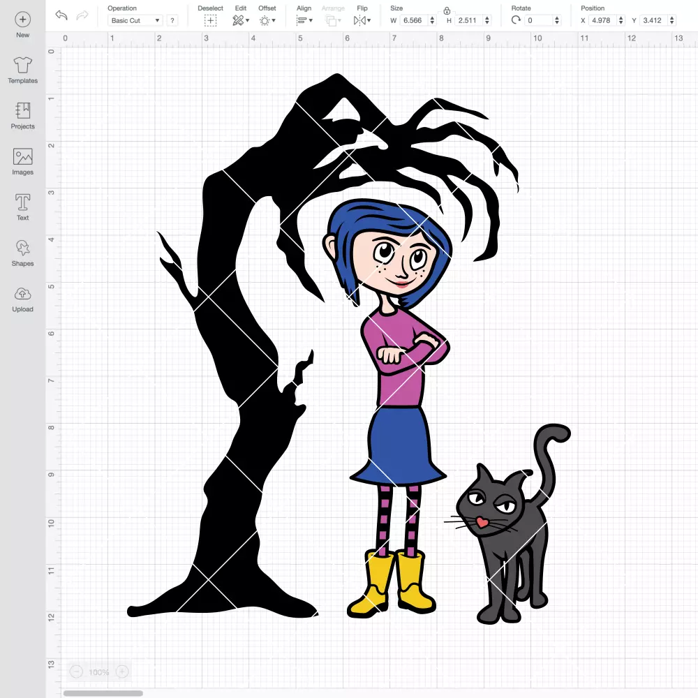Open the Operation Basic Cut dropdown
698x698 pixels.
click(x=135, y=20)
